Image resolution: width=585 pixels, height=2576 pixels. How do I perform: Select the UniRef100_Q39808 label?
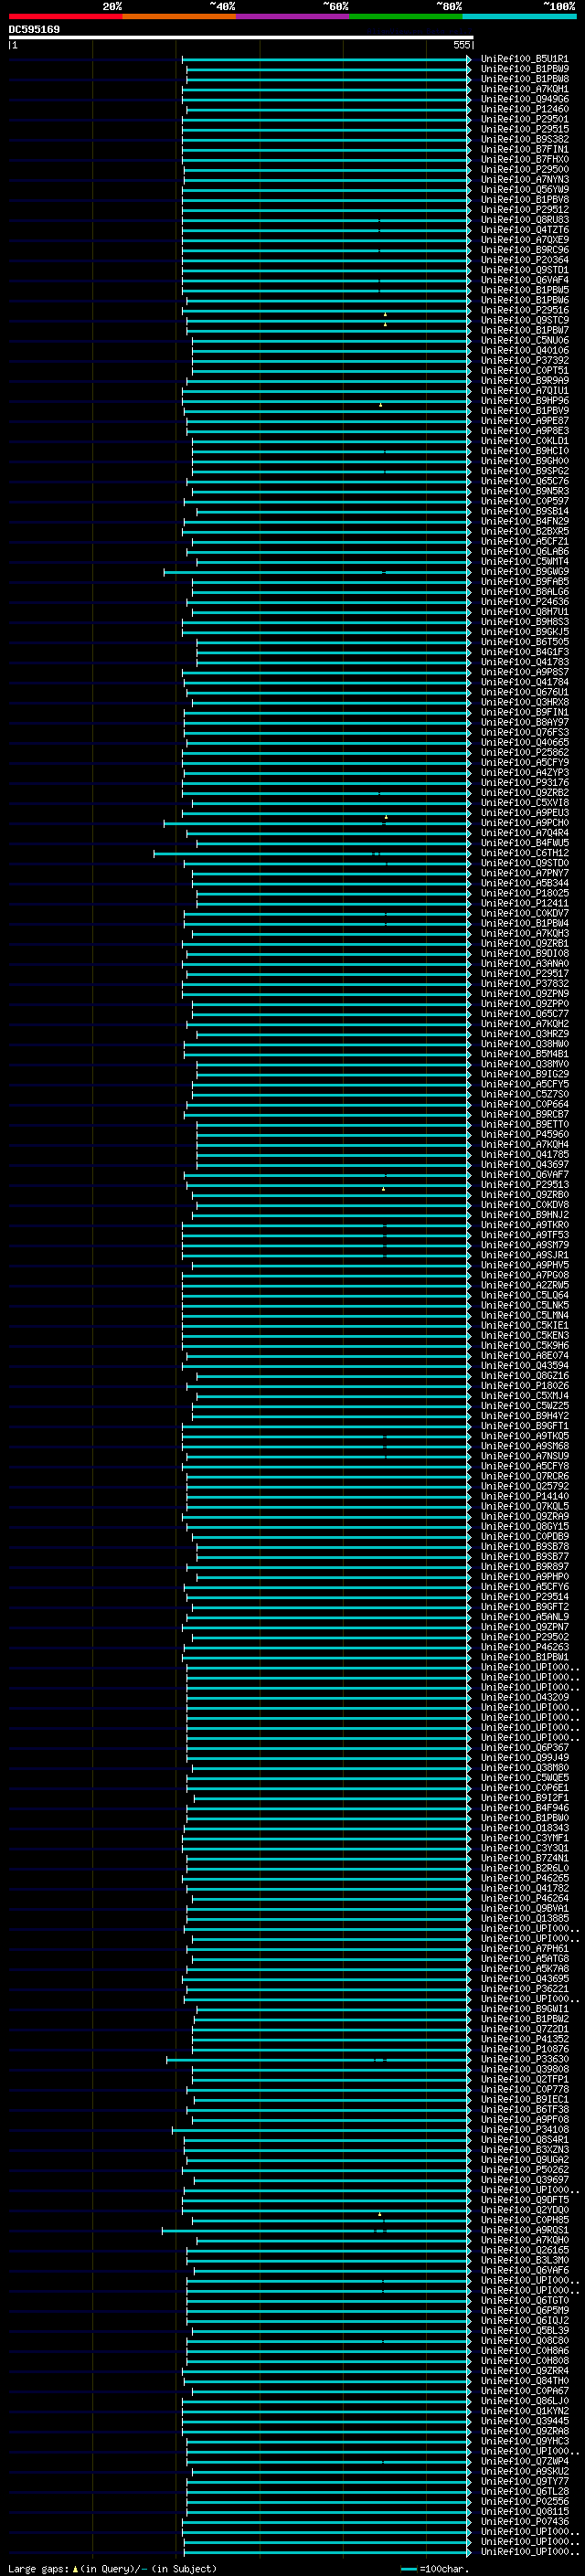pyautogui.click(x=524, y=2069)
